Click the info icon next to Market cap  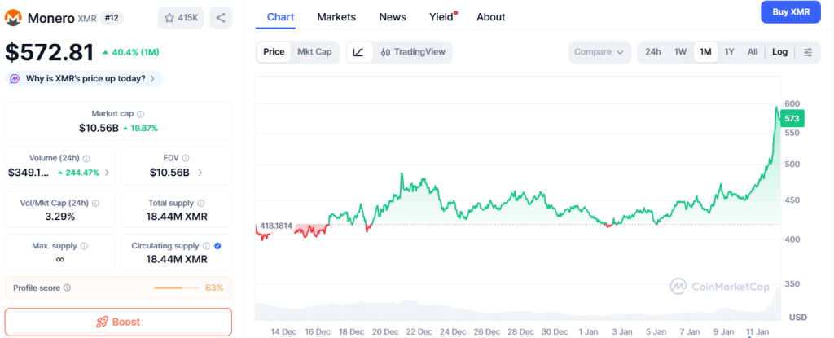141,115
